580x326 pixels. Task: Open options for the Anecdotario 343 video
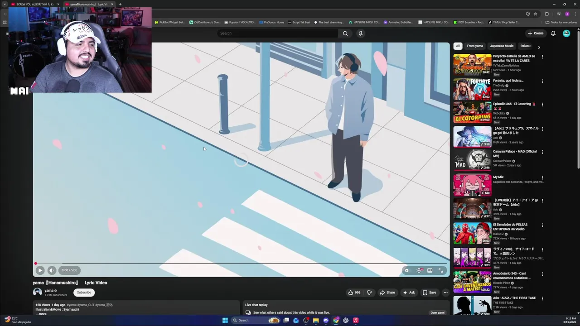pyautogui.click(x=542, y=274)
